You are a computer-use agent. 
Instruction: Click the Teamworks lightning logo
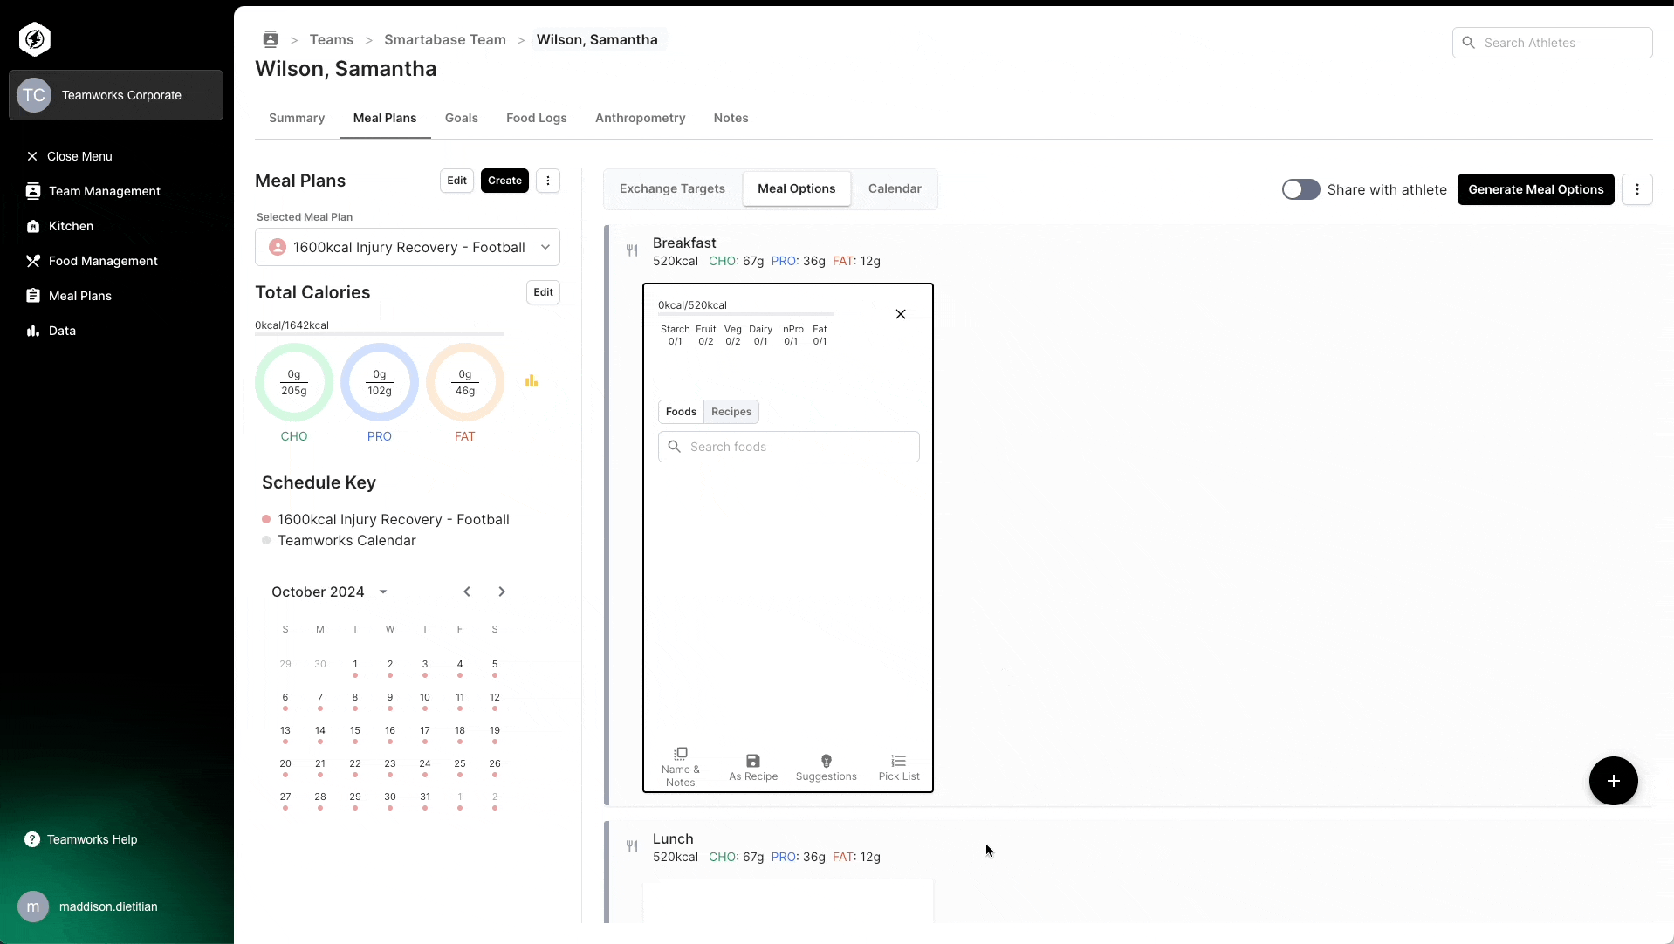click(35, 39)
